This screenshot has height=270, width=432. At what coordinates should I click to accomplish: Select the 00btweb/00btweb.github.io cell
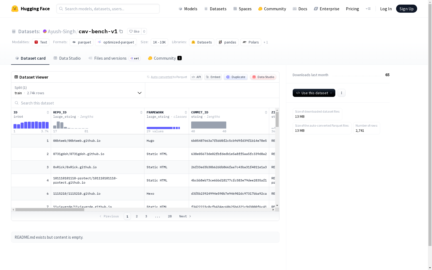tap(97, 141)
